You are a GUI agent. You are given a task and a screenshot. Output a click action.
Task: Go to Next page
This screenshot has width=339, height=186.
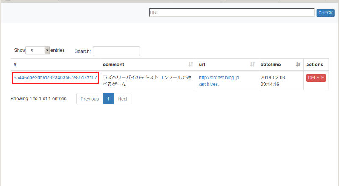pos(122,99)
